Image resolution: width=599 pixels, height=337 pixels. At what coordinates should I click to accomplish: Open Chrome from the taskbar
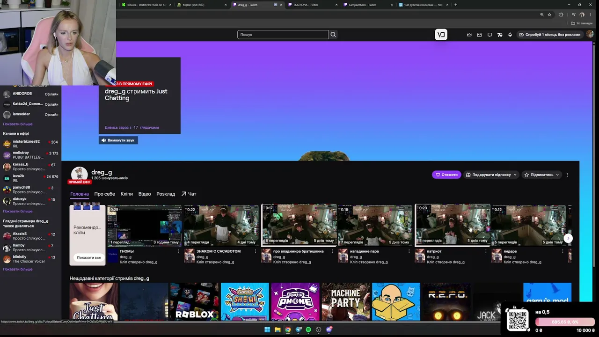coord(288,330)
